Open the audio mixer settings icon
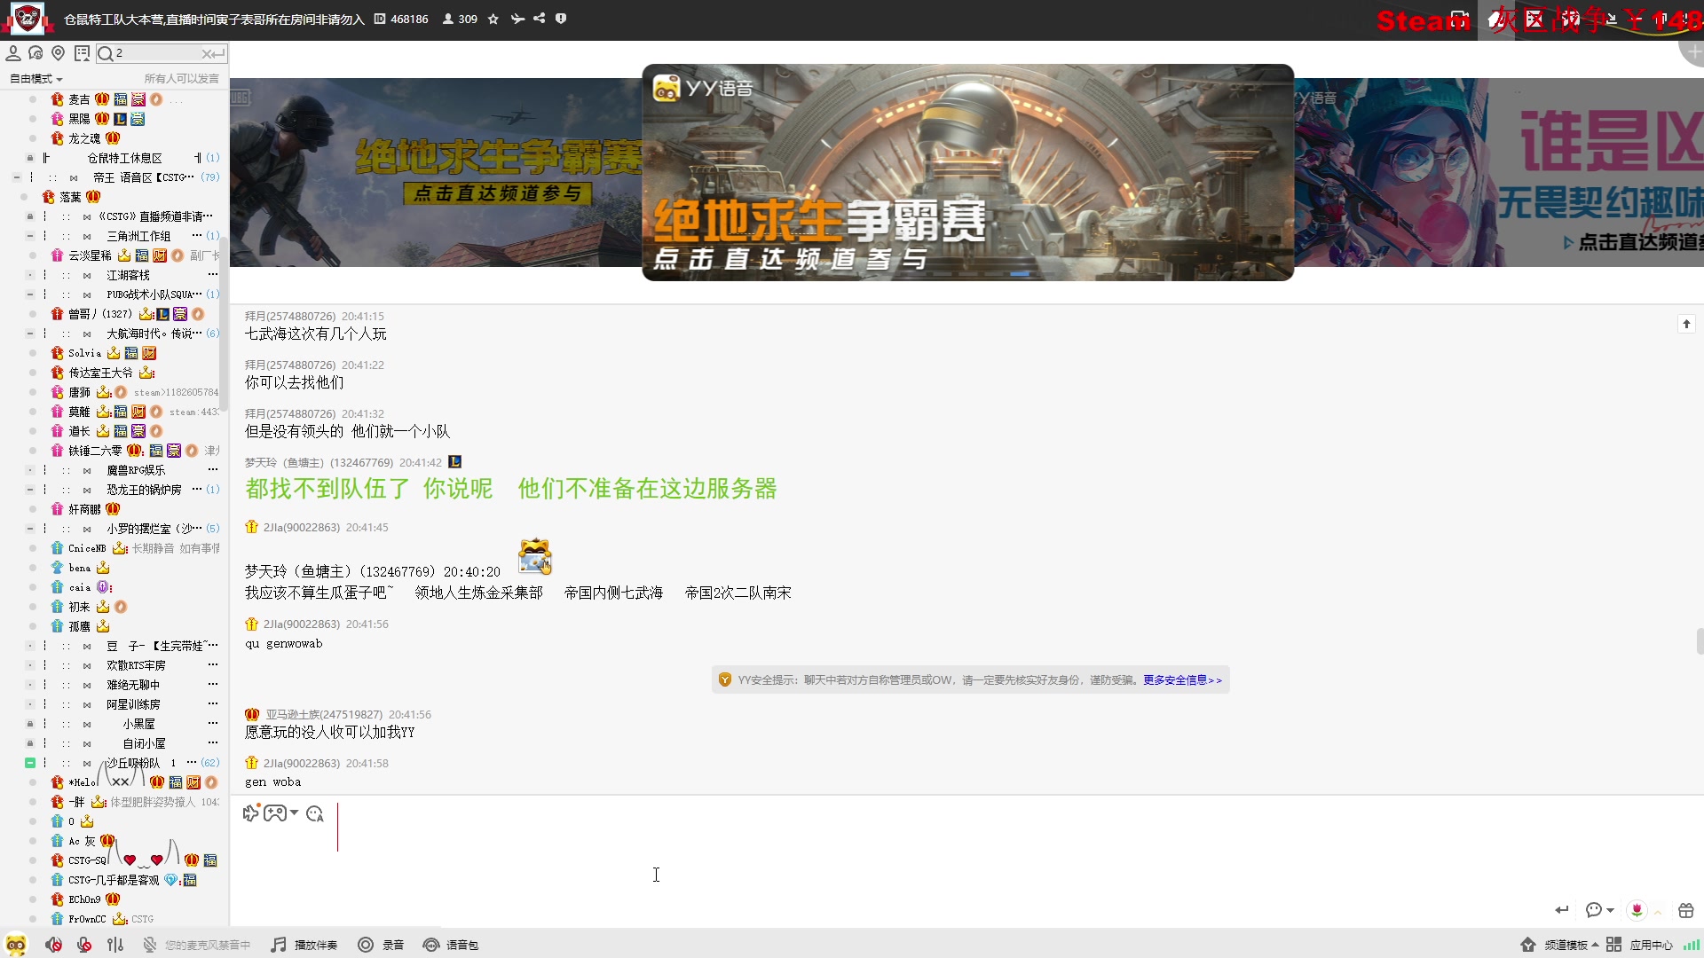This screenshot has height=958, width=1704. [x=115, y=945]
